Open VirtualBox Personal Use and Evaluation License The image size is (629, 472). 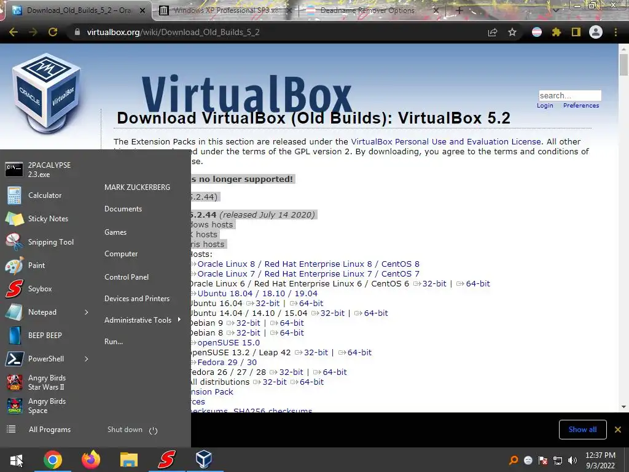coord(446,142)
